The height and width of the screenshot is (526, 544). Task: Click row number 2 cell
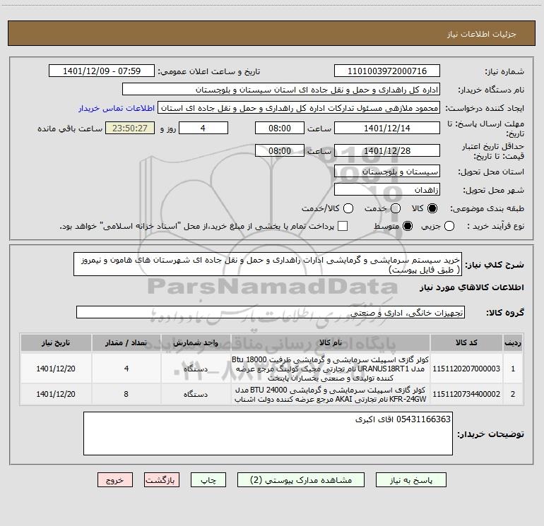pyautogui.click(x=513, y=394)
